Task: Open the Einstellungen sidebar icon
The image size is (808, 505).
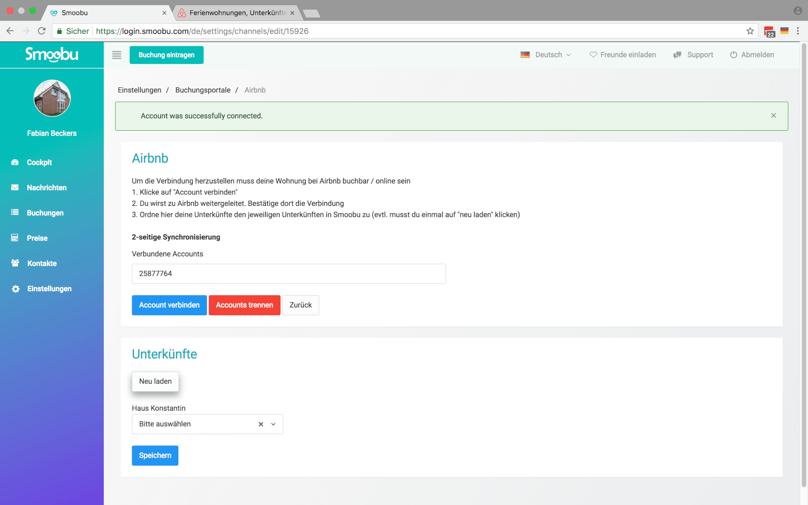Action: pyautogui.click(x=16, y=288)
